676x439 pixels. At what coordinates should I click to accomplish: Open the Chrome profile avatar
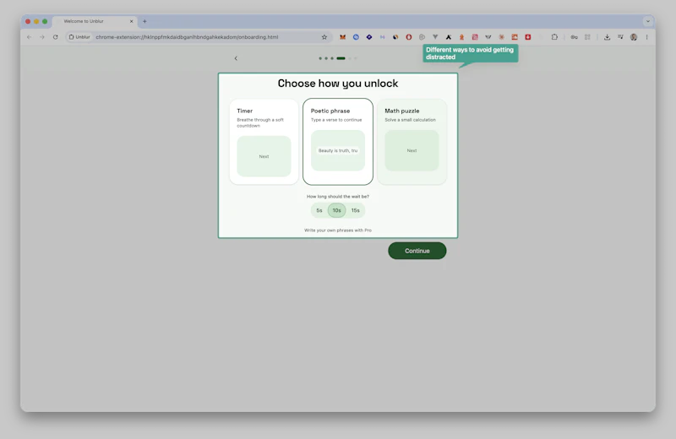(634, 37)
